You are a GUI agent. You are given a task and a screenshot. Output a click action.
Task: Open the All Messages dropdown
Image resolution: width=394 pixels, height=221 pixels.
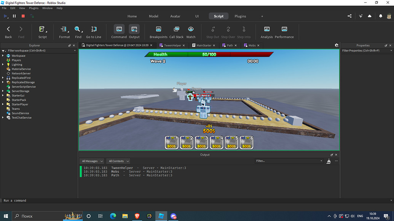pyautogui.click(x=91, y=161)
